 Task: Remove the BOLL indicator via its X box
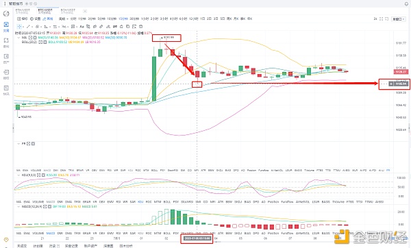(45, 42)
